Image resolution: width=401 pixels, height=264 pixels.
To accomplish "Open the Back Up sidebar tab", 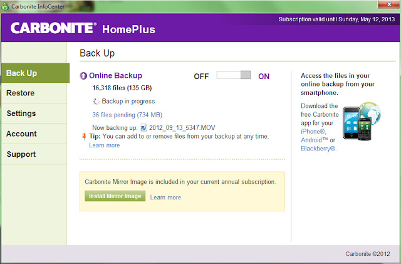I will pyautogui.click(x=35, y=73).
